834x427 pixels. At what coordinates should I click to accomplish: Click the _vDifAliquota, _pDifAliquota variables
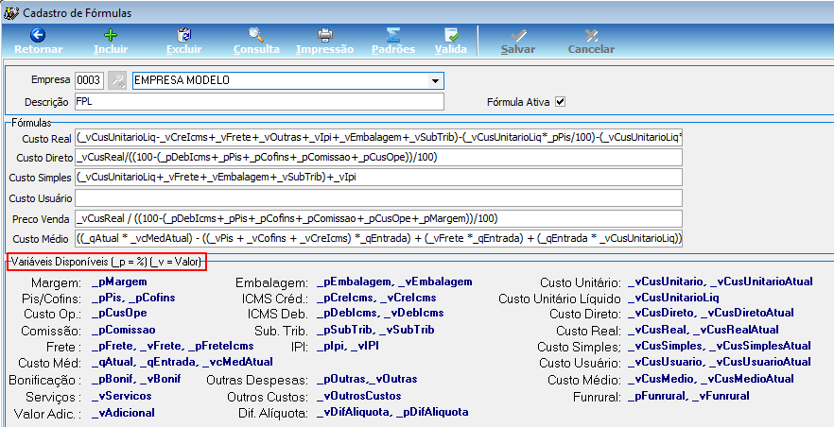392,413
